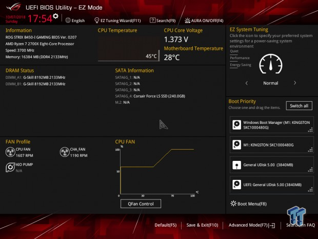Screen dimensions: 318x239
Task: Click DIMM_A1 G-Skill 8192MB entry
Action: point(35,78)
